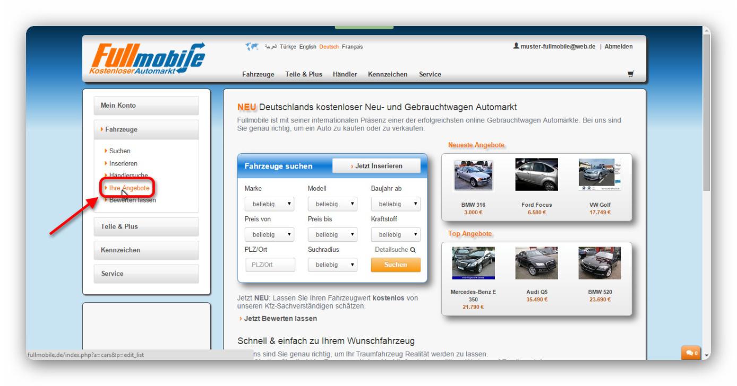Click Bewerten lassen in the sidebar
737x386 pixels.
(x=132, y=200)
